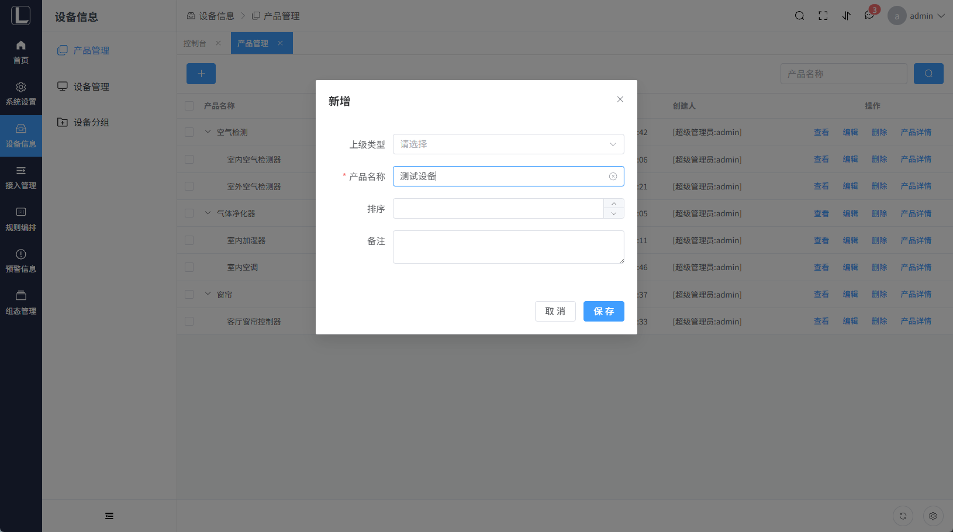Click the 取消 button
Image resolution: width=953 pixels, height=532 pixels.
pyautogui.click(x=555, y=311)
